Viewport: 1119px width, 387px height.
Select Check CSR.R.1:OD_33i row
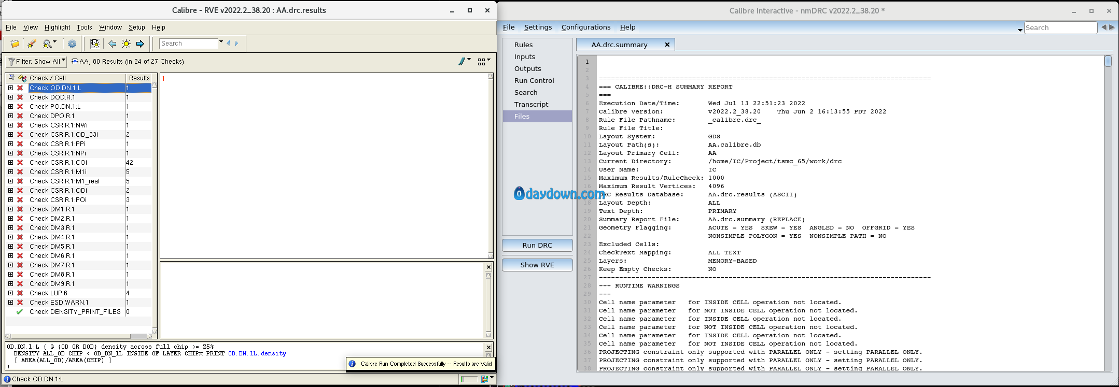click(x=78, y=135)
